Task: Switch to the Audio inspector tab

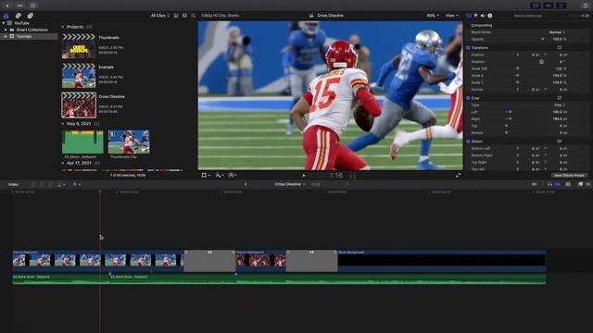Action: coord(483,16)
